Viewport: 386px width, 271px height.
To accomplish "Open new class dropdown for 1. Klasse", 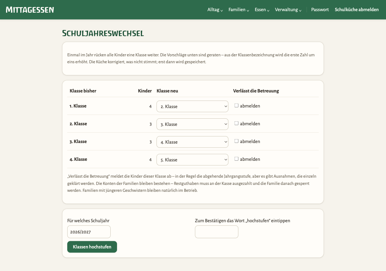I will tap(192, 106).
